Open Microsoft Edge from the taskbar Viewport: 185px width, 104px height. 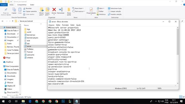(30, 101)
